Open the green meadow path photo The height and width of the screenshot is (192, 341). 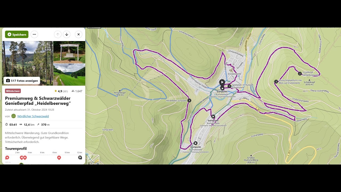pyautogui.click(x=69, y=75)
